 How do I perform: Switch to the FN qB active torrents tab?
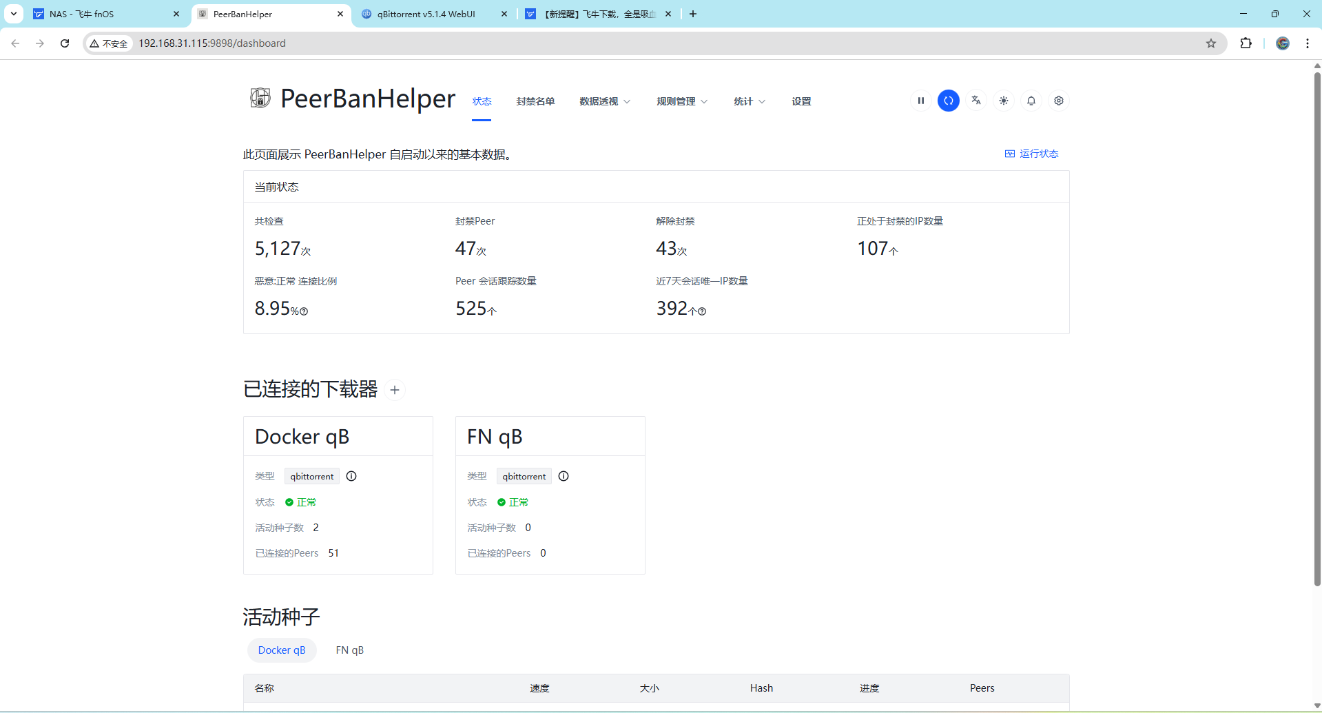click(x=350, y=650)
